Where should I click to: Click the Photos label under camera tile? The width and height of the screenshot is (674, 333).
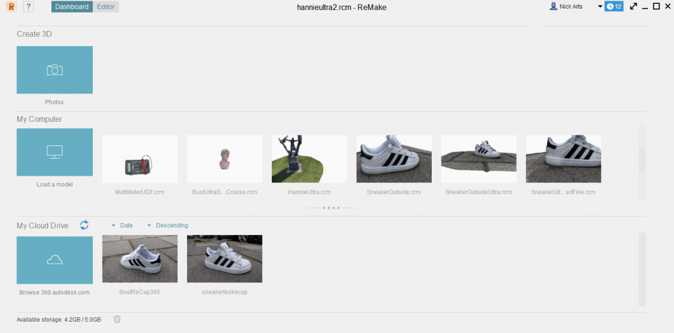[x=54, y=102]
